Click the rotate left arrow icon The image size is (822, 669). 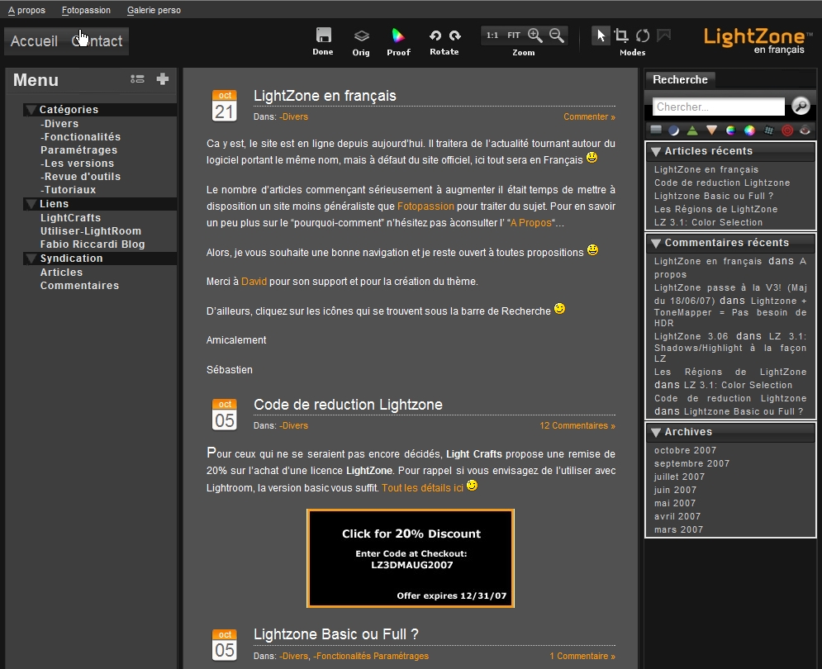(x=435, y=36)
